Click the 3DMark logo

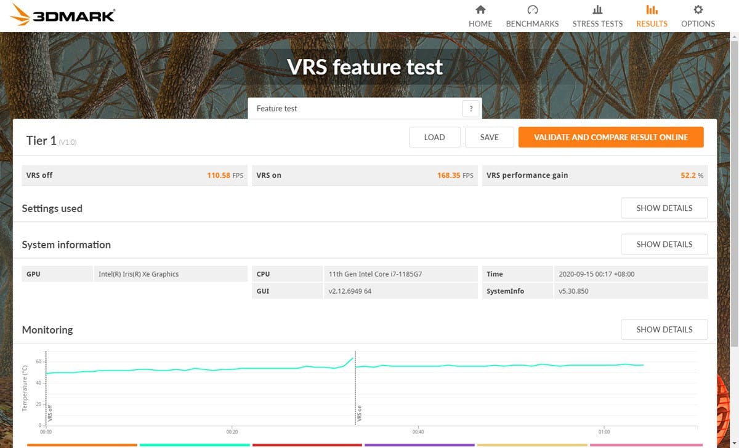(63, 15)
